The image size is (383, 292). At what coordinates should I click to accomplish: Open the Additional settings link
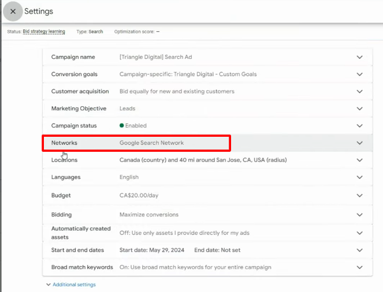(x=74, y=284)
